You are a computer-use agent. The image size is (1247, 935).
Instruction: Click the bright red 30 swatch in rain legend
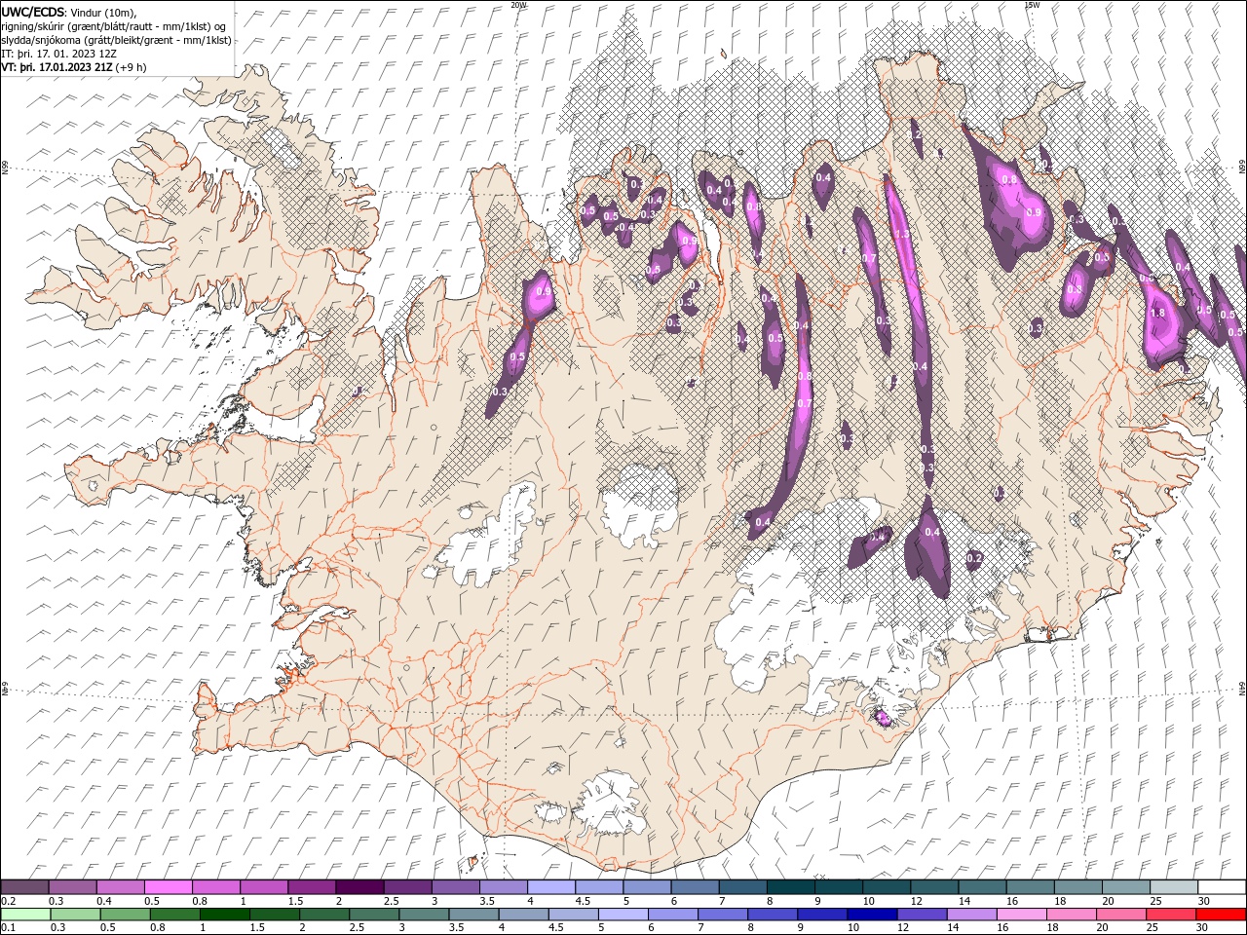pos(1221,915)
